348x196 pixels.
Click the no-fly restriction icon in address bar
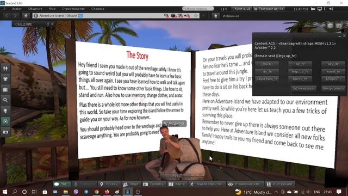[181, 16]
